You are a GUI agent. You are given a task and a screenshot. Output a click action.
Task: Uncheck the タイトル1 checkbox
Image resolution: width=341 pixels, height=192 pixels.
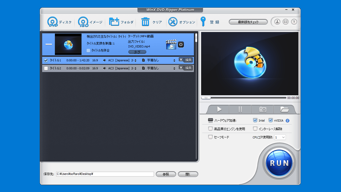click(x=46, y=60)
